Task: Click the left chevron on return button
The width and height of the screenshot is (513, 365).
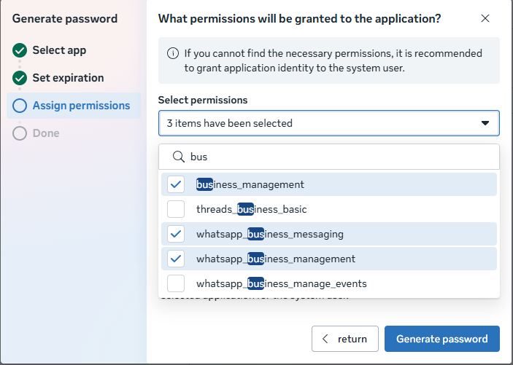Action: coord(325,339)
